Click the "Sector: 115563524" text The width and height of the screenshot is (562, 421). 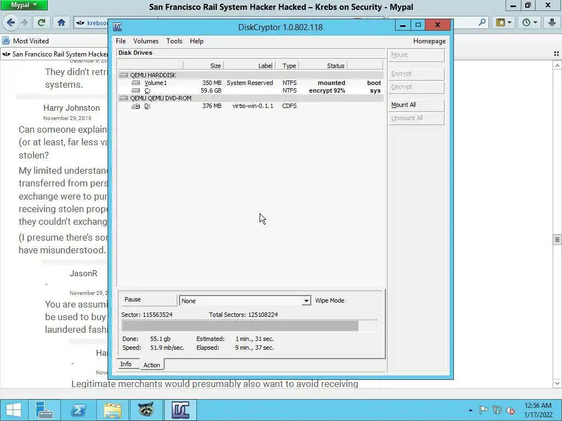[147, 315]
